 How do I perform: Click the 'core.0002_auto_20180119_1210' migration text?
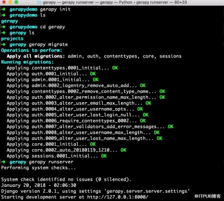(71, 150)
